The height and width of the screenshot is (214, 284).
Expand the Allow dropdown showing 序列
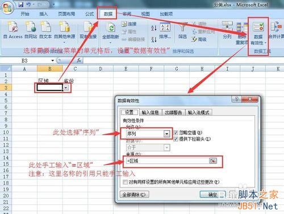tap(166, 134)
